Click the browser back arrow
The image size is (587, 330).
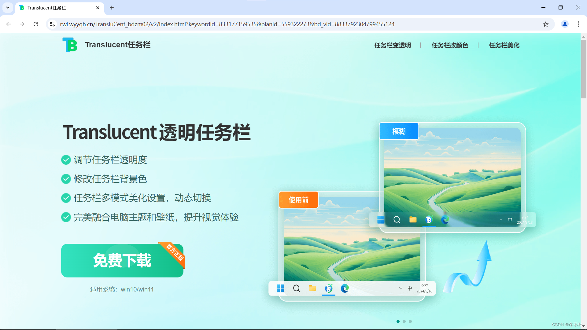(x=9, y=24)
